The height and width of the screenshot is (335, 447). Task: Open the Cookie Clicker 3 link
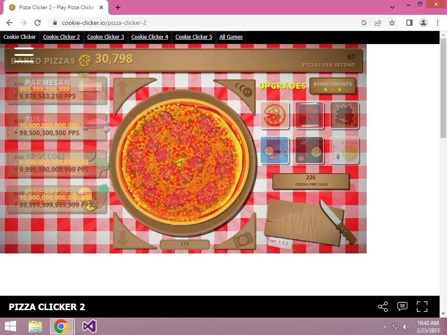[x=106, y=37]
